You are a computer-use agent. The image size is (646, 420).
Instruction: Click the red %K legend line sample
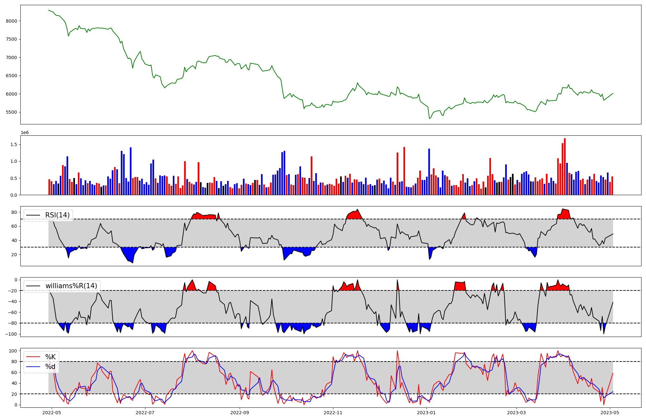pos(33,357)
